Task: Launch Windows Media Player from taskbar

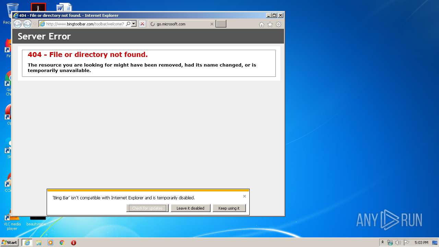Action: [x=50, y=243]
